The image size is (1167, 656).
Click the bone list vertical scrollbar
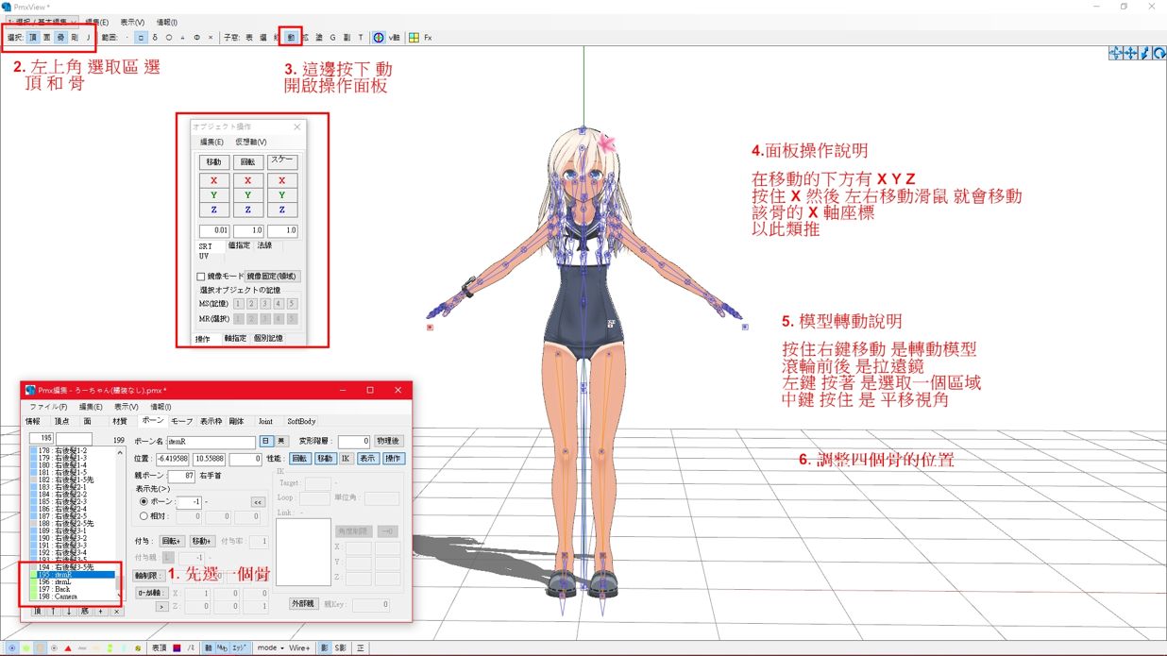click(120, 524)
